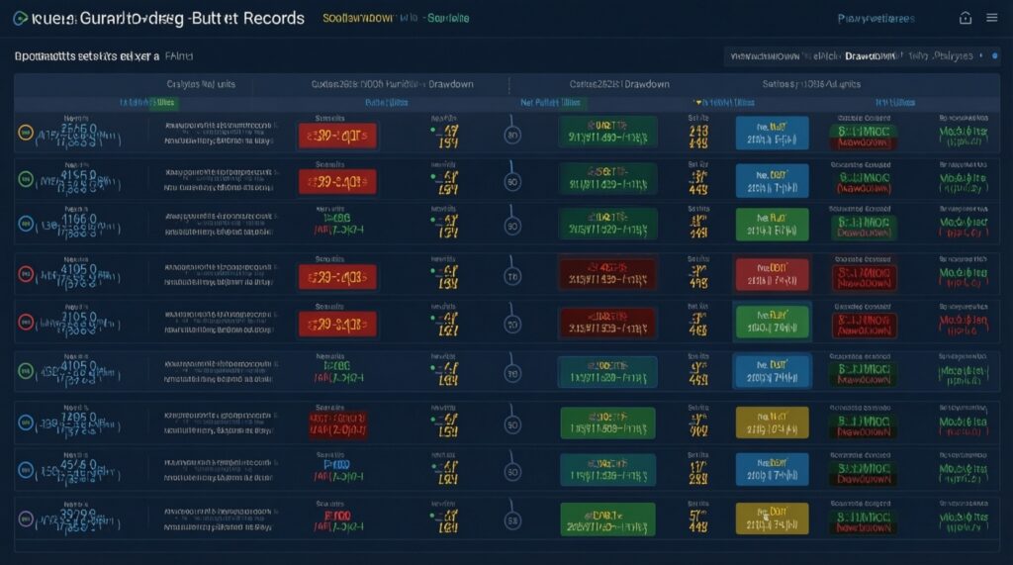Viewport: 1013px width, 565px height.
Task: Click the wide green bar in first row
Action: click(608, 132)
